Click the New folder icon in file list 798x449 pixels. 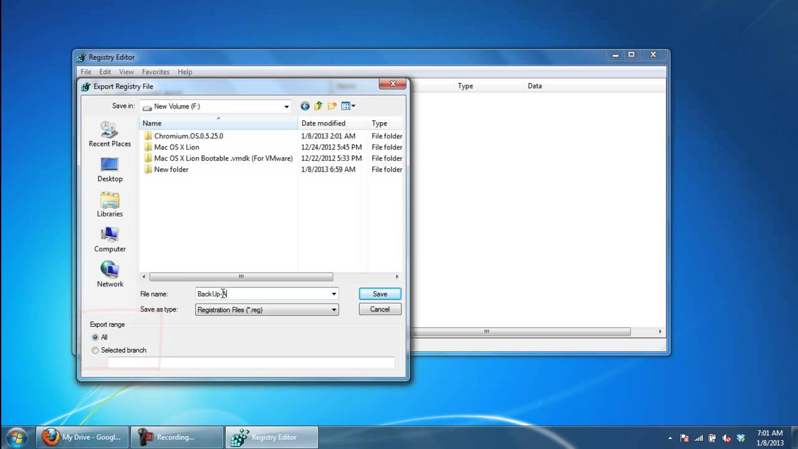coord(148,170)
